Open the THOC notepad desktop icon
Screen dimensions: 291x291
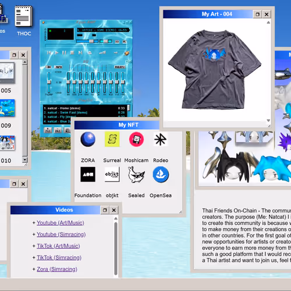pyautogui.click(x=24, y=16)
